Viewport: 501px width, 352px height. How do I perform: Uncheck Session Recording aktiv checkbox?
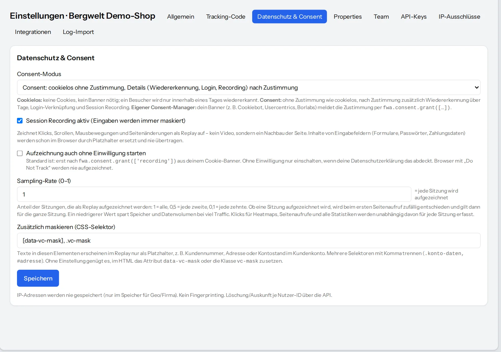coord(20,121)
